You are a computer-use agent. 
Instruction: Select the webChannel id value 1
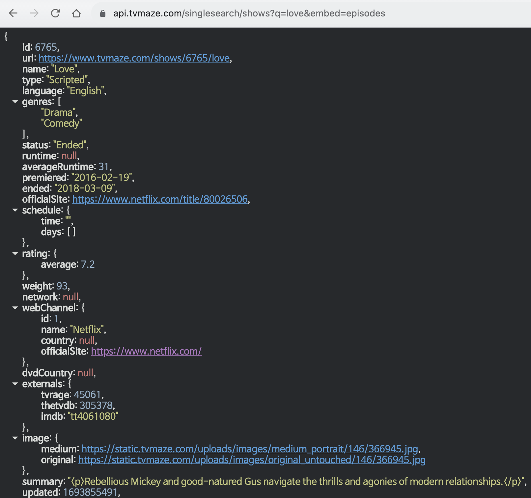pyautogui.click(x=56, y=319)
